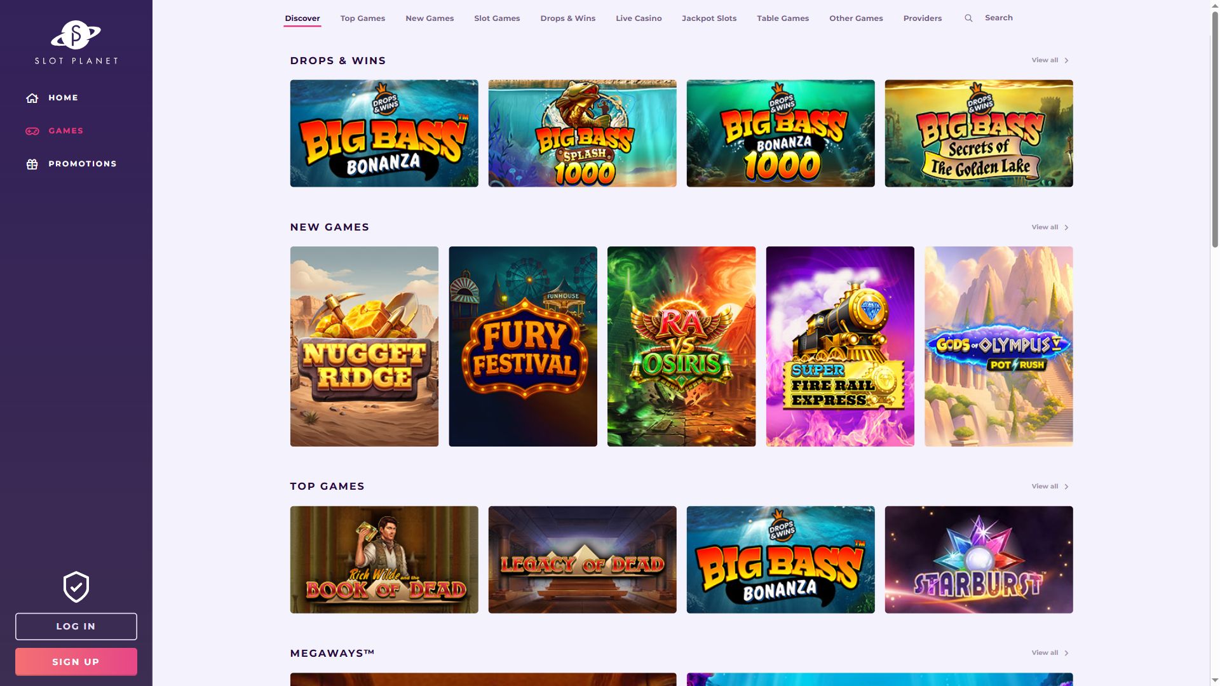
Task: Open Big Bass Secrets of Golden Lake
Action: coord(979,133)
